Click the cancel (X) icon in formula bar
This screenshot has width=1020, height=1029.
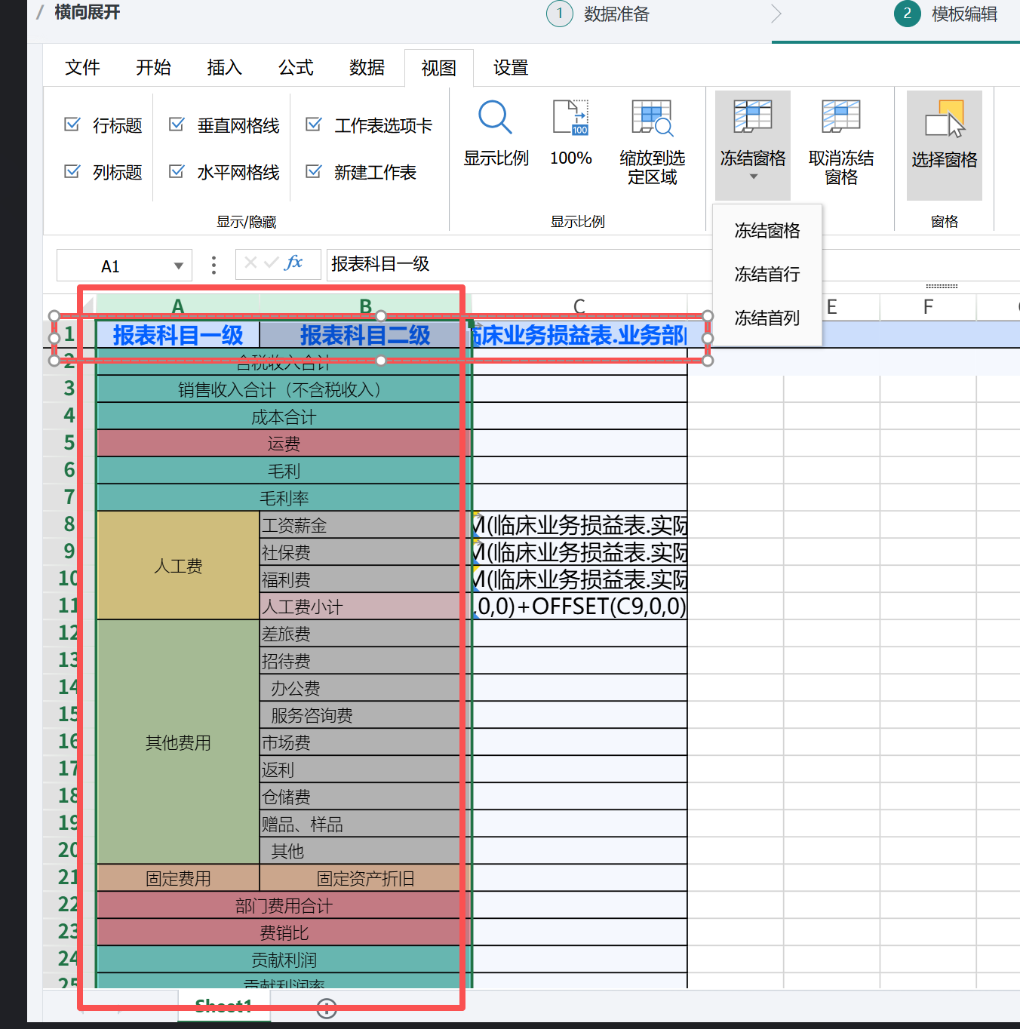250,264
